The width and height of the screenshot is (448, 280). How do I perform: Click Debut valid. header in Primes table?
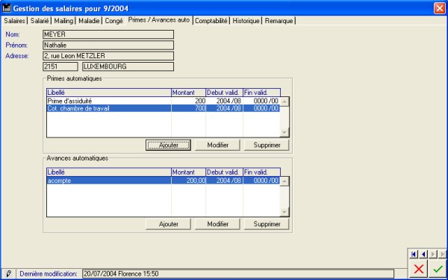(224, 93)
